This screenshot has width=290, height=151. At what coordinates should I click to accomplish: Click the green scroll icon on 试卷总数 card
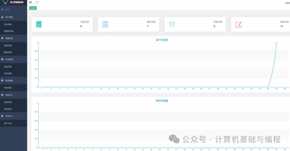(x=39, y=24)
